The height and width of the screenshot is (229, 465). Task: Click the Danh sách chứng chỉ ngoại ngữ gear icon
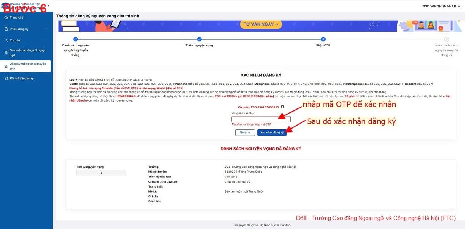6,52
